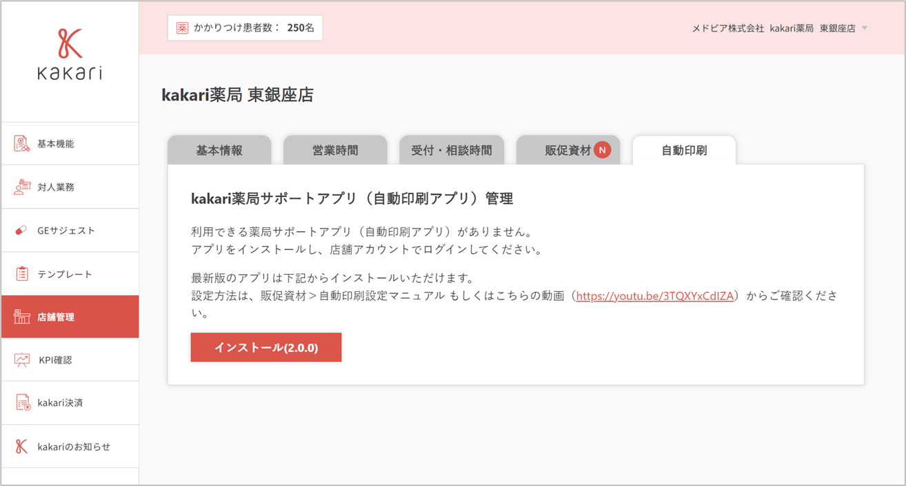Click the 薬 icon beside かかりつけ患者数
This screenshot has height=486, width=906.
point(182,28)
